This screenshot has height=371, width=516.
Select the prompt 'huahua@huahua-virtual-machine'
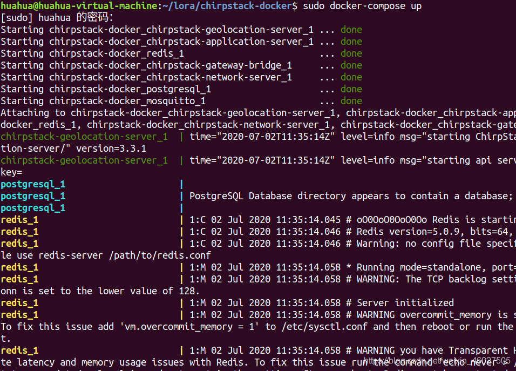coord(79,6)
